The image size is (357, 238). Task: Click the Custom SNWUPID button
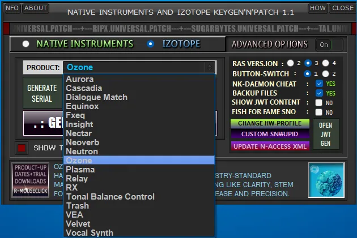pyautogui.click(x=270, y=134)
